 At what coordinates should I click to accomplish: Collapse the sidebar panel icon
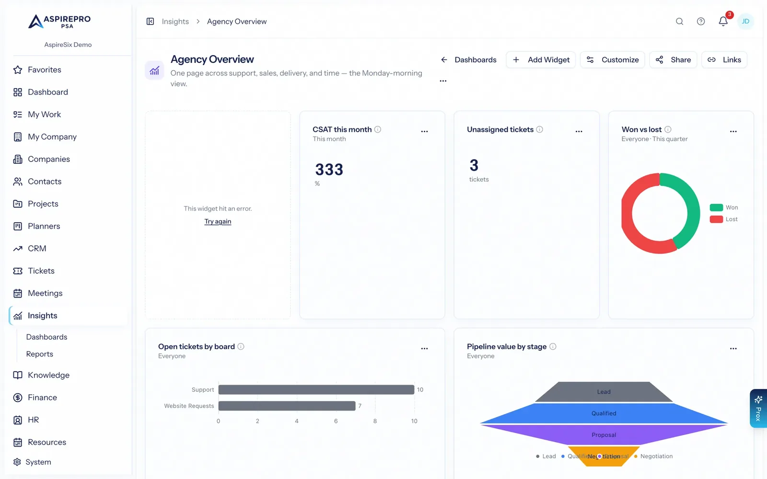coord(150,22)
